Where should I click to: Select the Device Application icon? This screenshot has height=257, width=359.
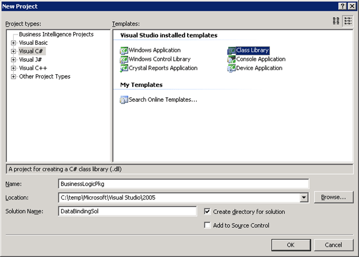point(231,68)
